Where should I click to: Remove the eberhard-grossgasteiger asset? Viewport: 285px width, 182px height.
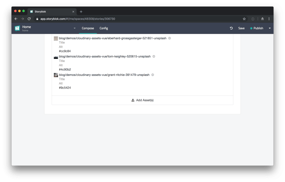coord(169,38)
